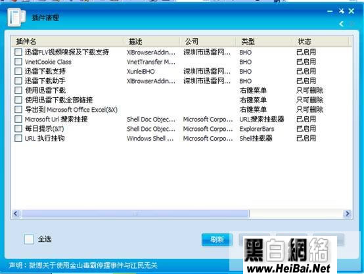Sort by the 描述 column header
The height and width of the screenshot is (274, 364).
tap(151, 41)
